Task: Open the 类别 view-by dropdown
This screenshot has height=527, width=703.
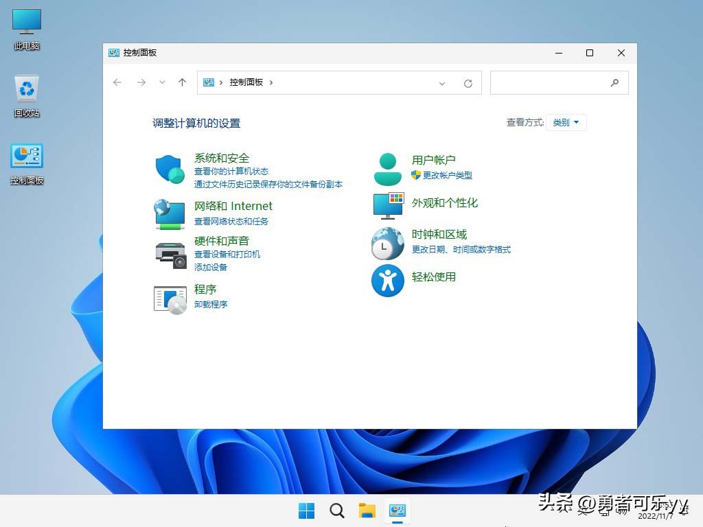Action: (566, 122)
